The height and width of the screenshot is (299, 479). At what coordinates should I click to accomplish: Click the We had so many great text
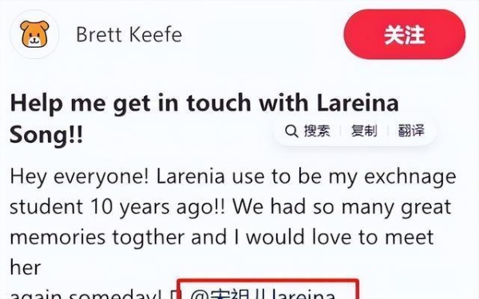pos(342,207)
